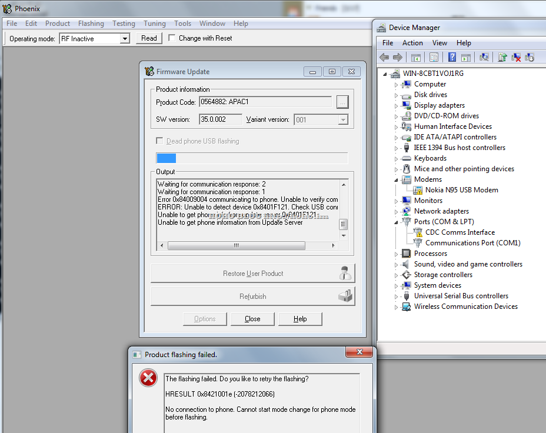Screen dimensions: 546x433
Task: Select the Nokia N95 USB Modem warning icon
Action: click(x=418, y=190)
